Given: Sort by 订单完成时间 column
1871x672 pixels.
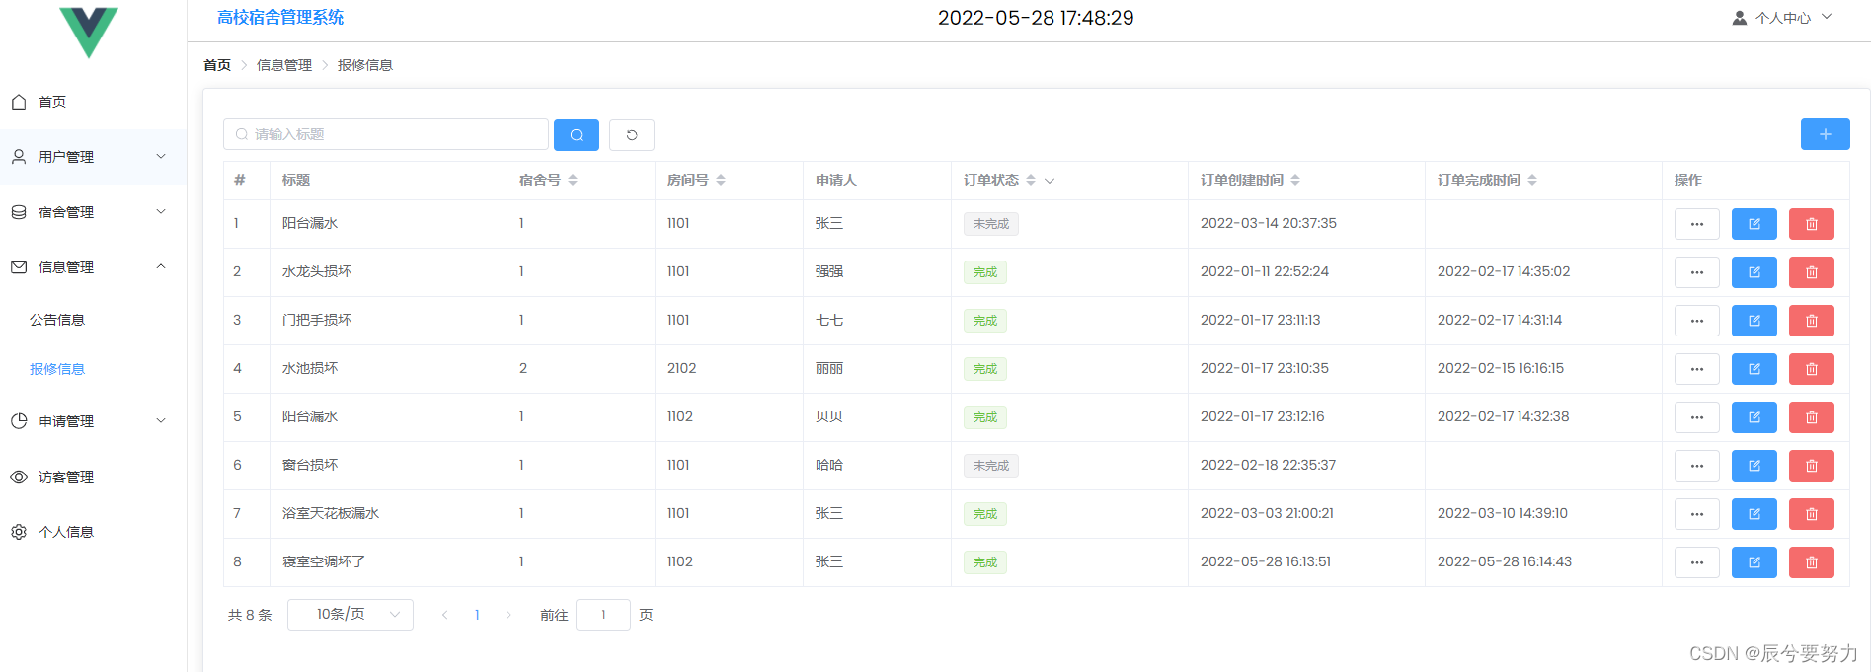Looking at the screenshot, I should coord(1532,180).
